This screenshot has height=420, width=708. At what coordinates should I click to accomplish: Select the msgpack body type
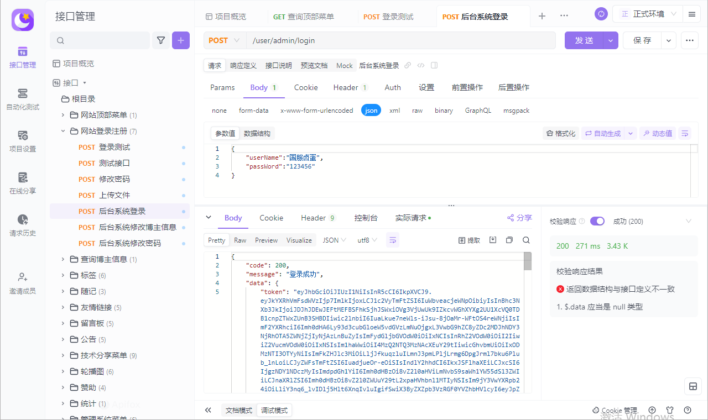pos(516,111)
